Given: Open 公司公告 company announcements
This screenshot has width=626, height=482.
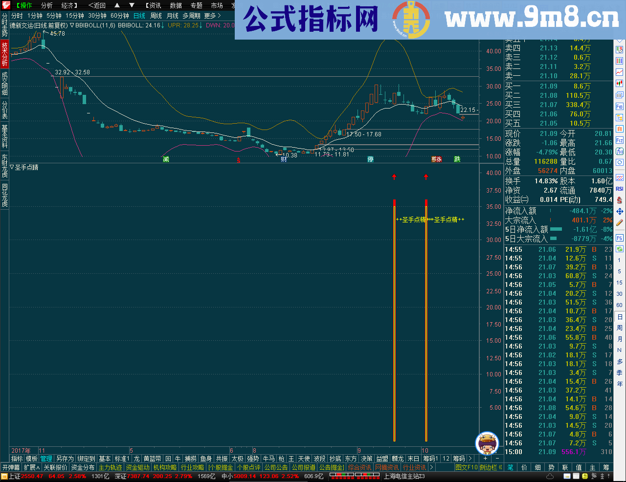Looking at the screenshot, I should (273, 467).
